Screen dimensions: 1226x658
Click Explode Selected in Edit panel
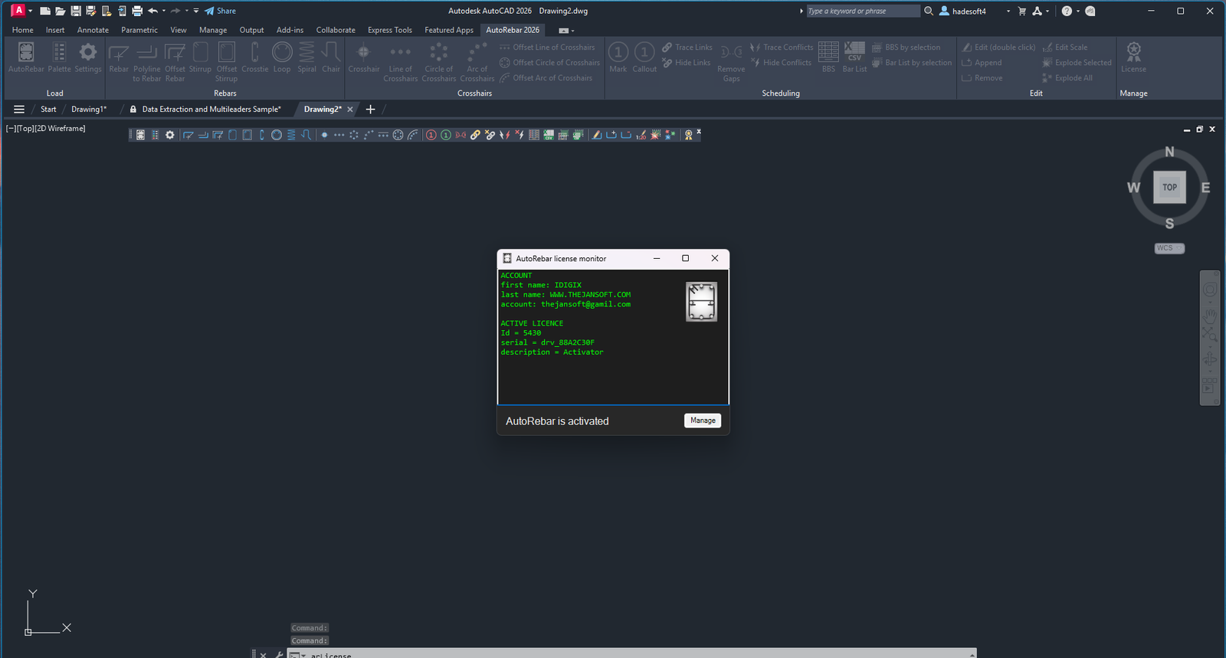point(1077,63)
